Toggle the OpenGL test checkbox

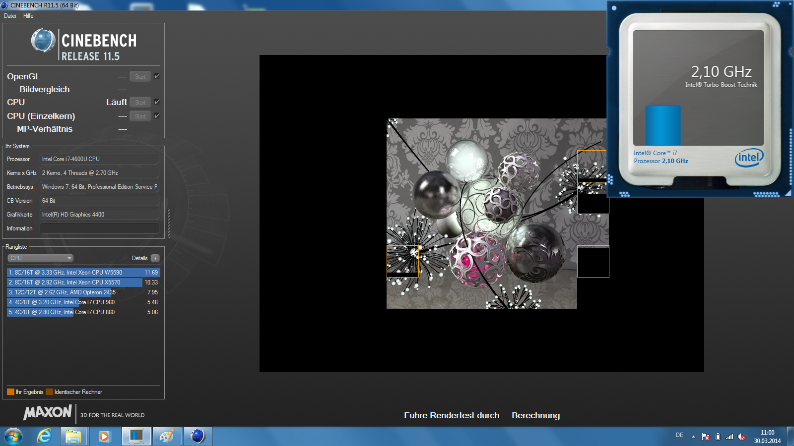(157, 76)
